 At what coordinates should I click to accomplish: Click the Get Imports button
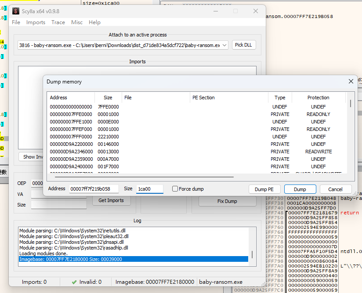111,200
